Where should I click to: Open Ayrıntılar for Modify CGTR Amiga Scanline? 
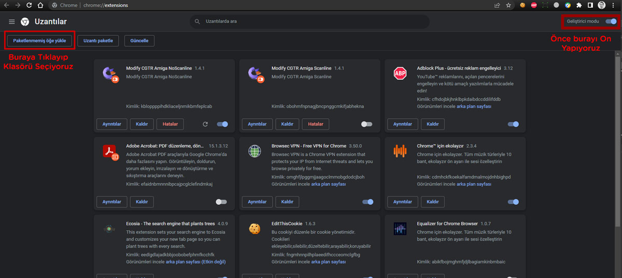[257, 124]
